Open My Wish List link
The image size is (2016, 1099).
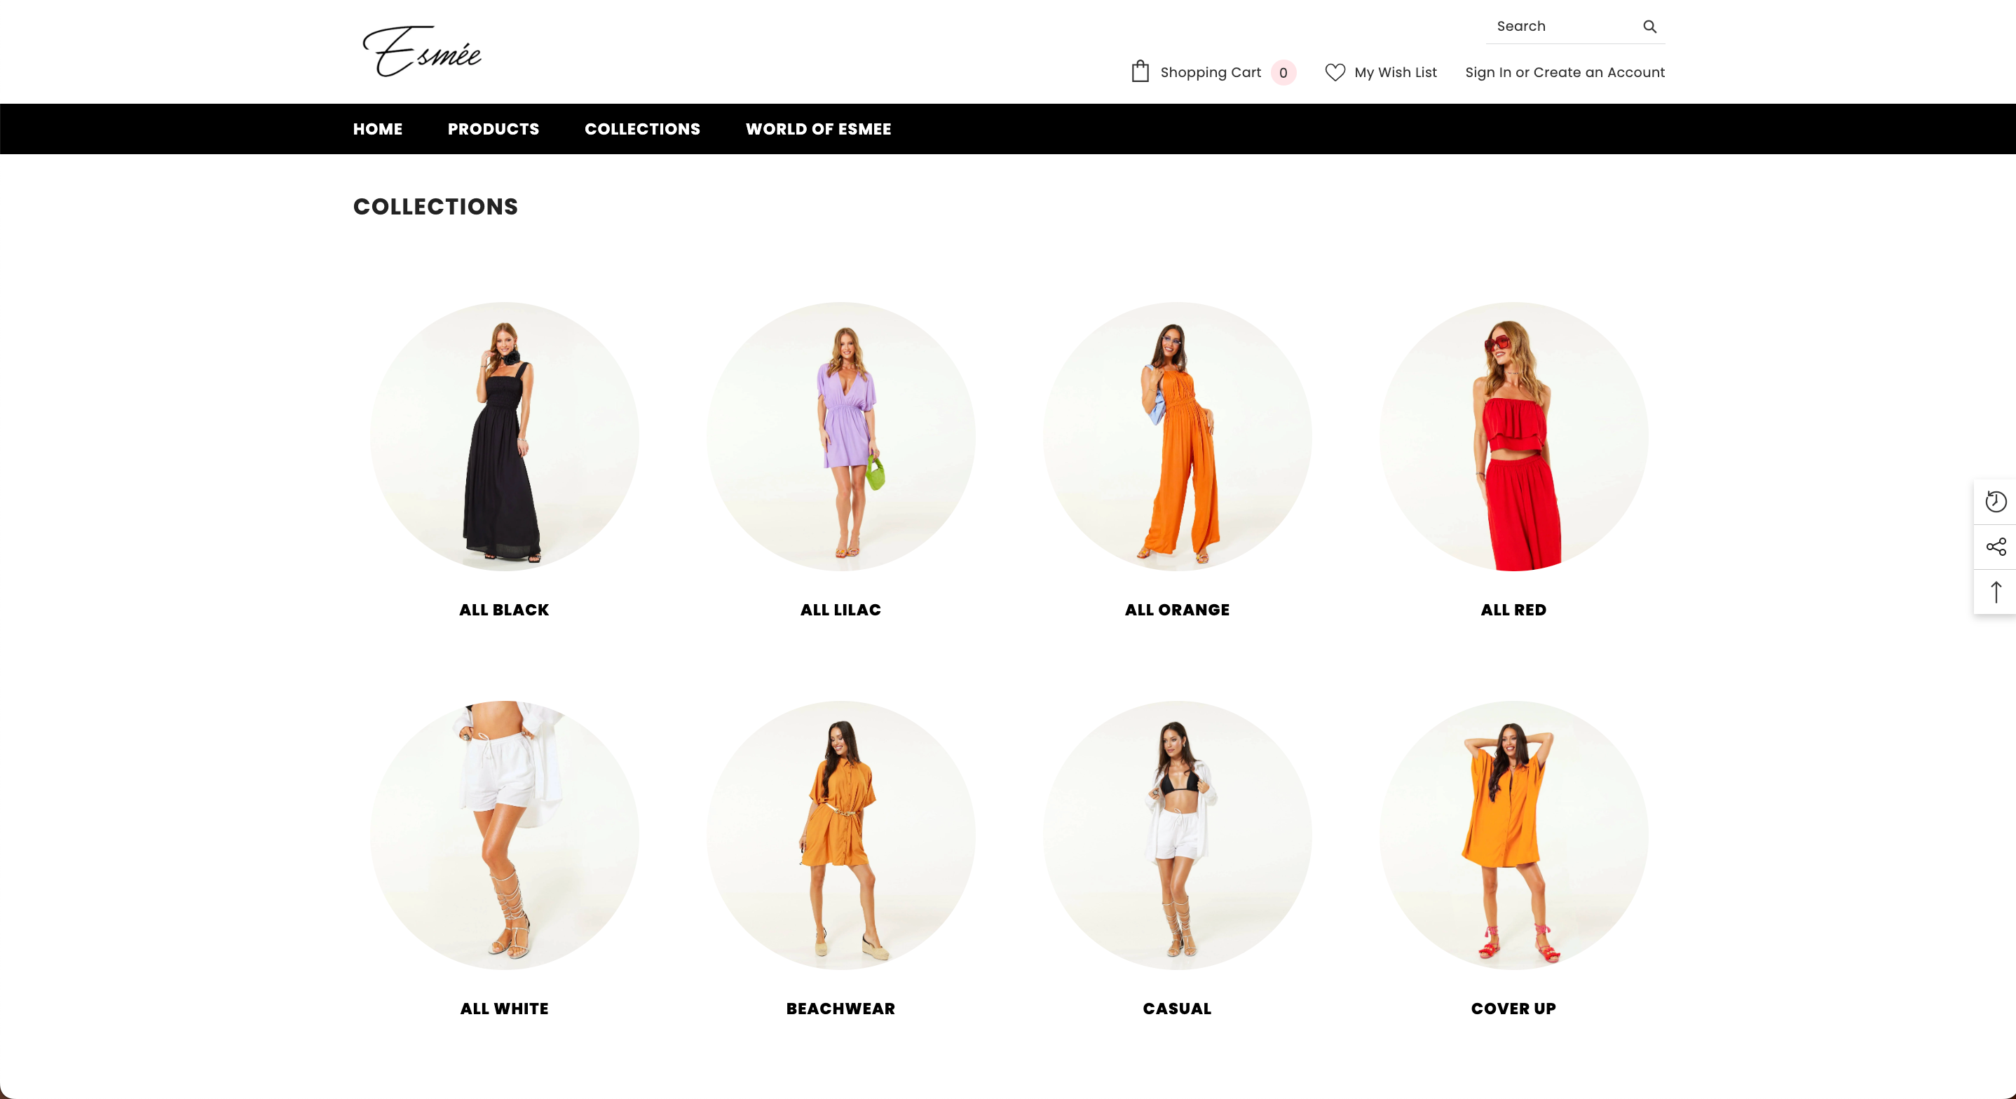pos(1395,72)
